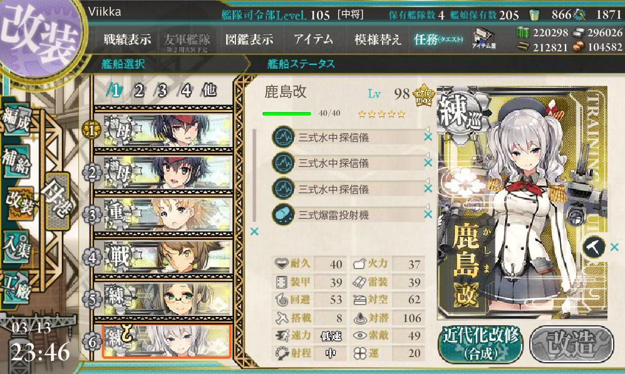Open the 編成 fleet composition side icon

pyautogui.click(x=16, y=118)
